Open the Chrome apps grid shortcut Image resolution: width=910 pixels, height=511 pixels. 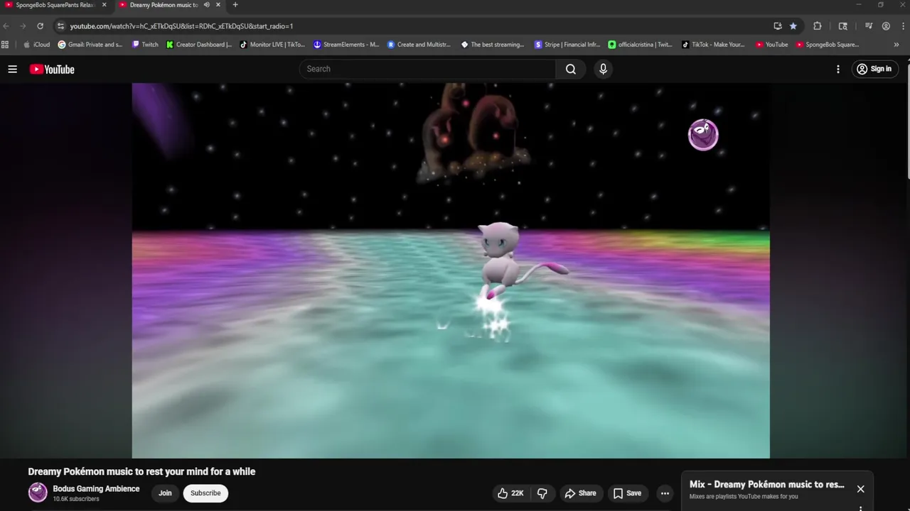[x=6, y=45]
